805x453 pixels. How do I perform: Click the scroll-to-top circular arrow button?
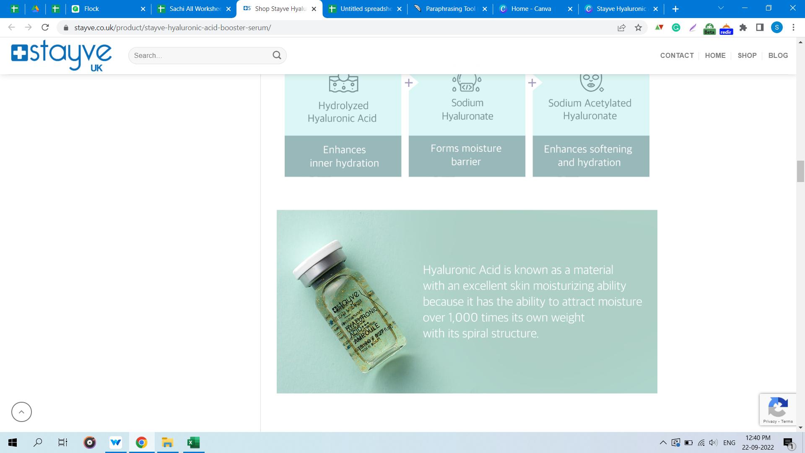(21, 412)
